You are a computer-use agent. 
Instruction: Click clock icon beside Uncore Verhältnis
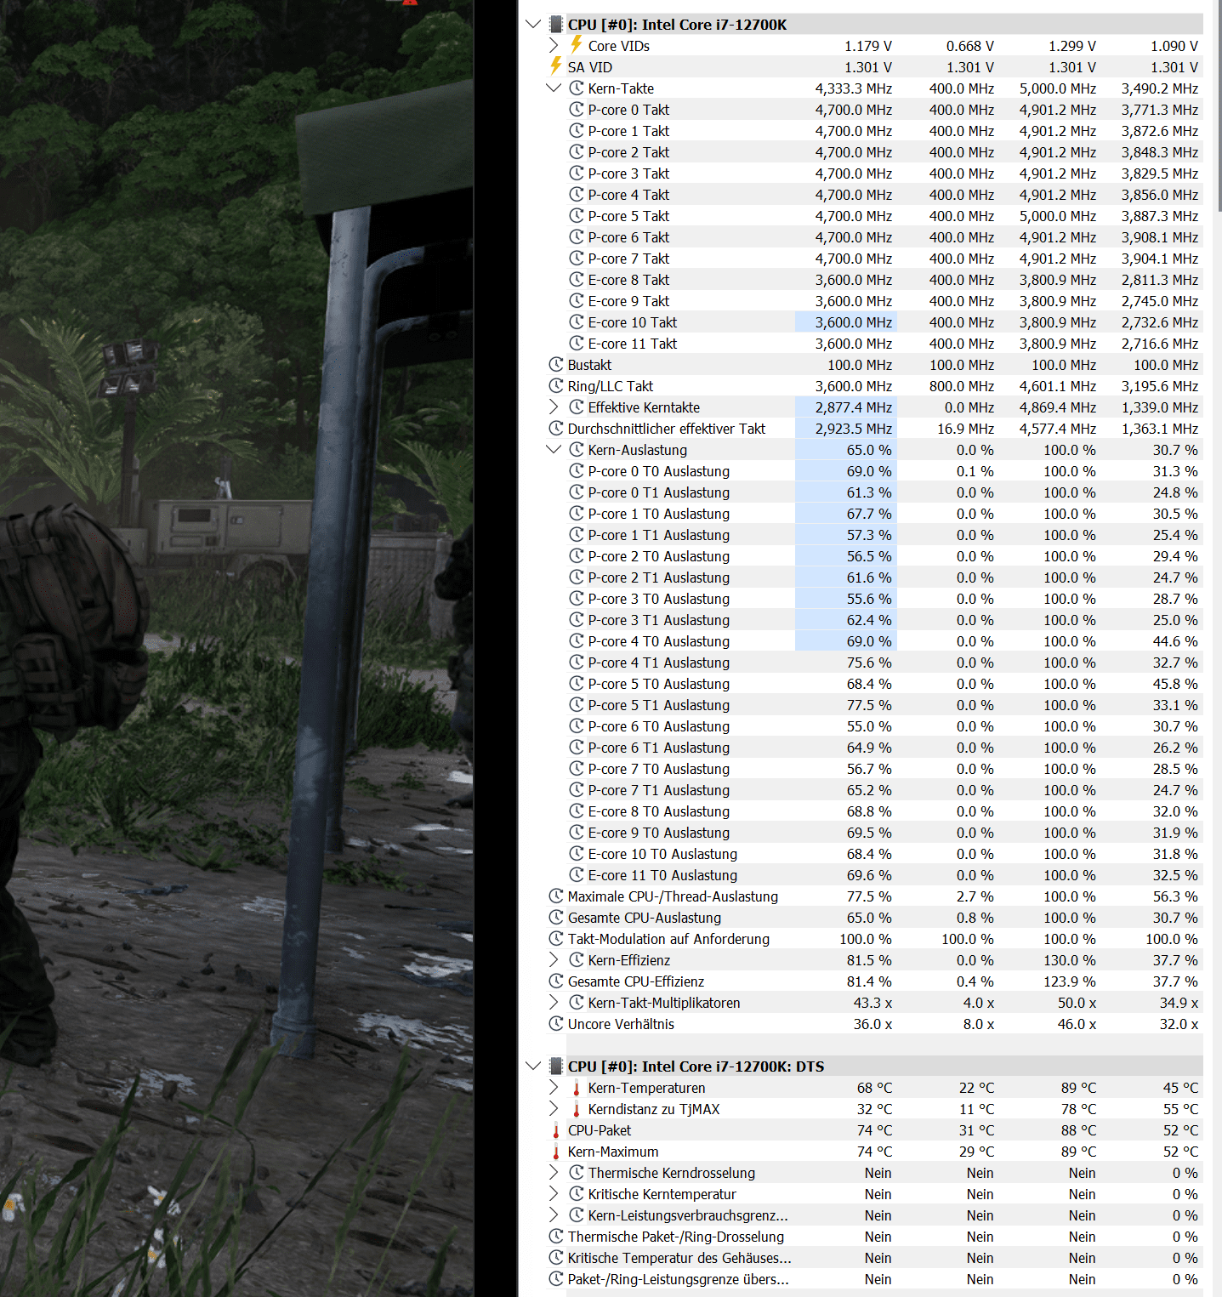tap(556, 1024)
